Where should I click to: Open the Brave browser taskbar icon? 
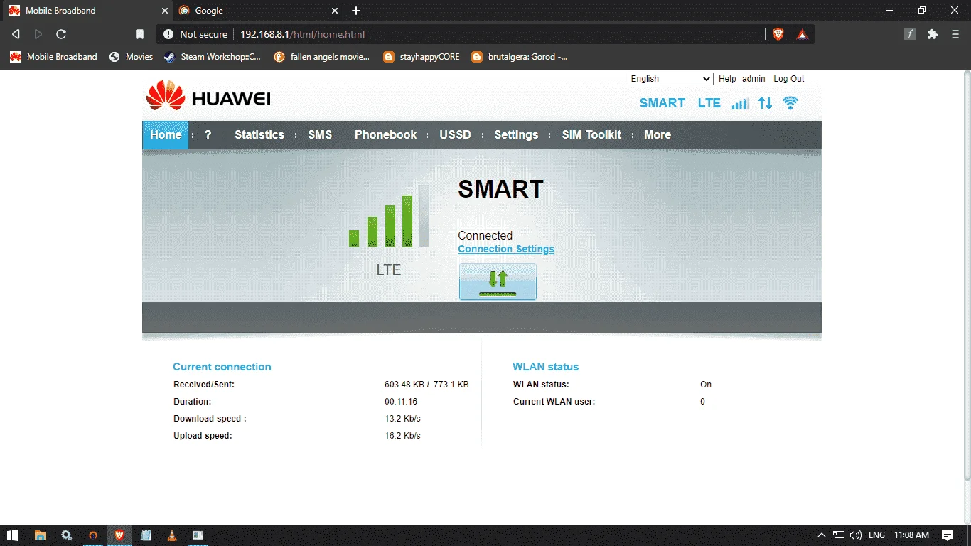click(x=119, y=535)
